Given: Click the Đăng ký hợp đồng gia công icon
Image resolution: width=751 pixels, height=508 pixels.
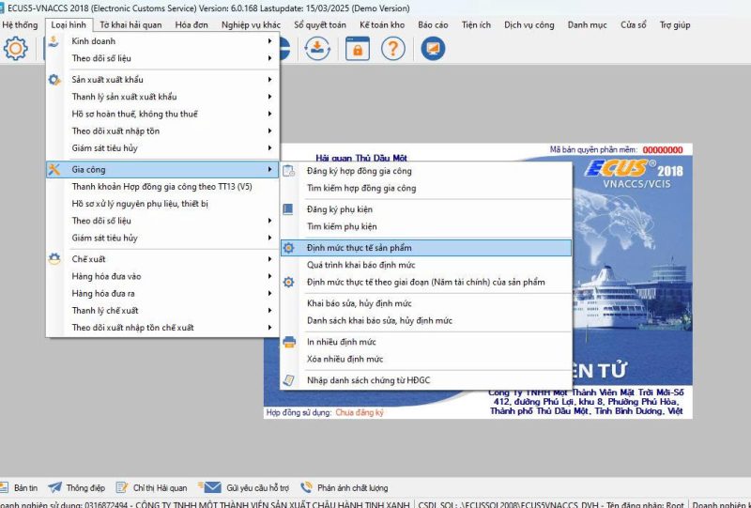Looking at the screenshot, I should [x=289, y=171].
